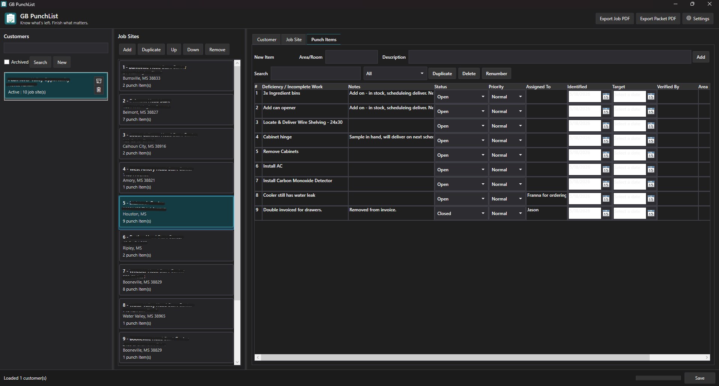This screenshot has width=719, height=386.
Task: Click Renumber punch items button
Action: click(497, 73)
